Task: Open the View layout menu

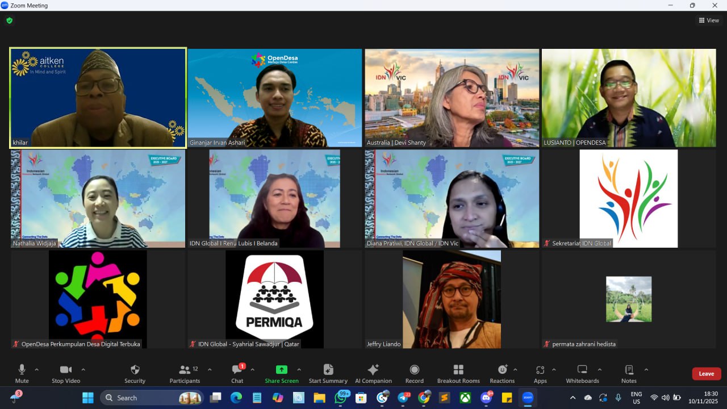Action: pyautogui.click(x=709, y=20)
